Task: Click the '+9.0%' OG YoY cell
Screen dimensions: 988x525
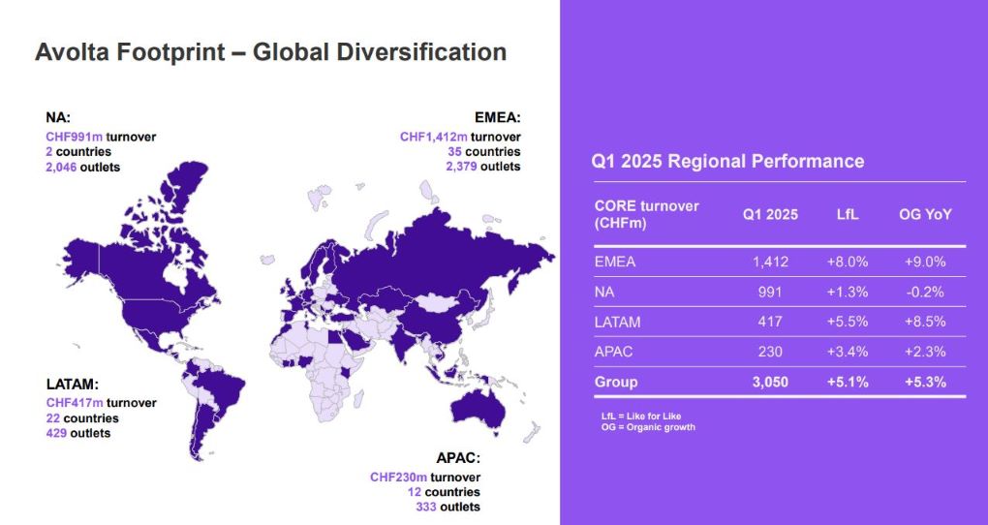Action: coord(925,262)
